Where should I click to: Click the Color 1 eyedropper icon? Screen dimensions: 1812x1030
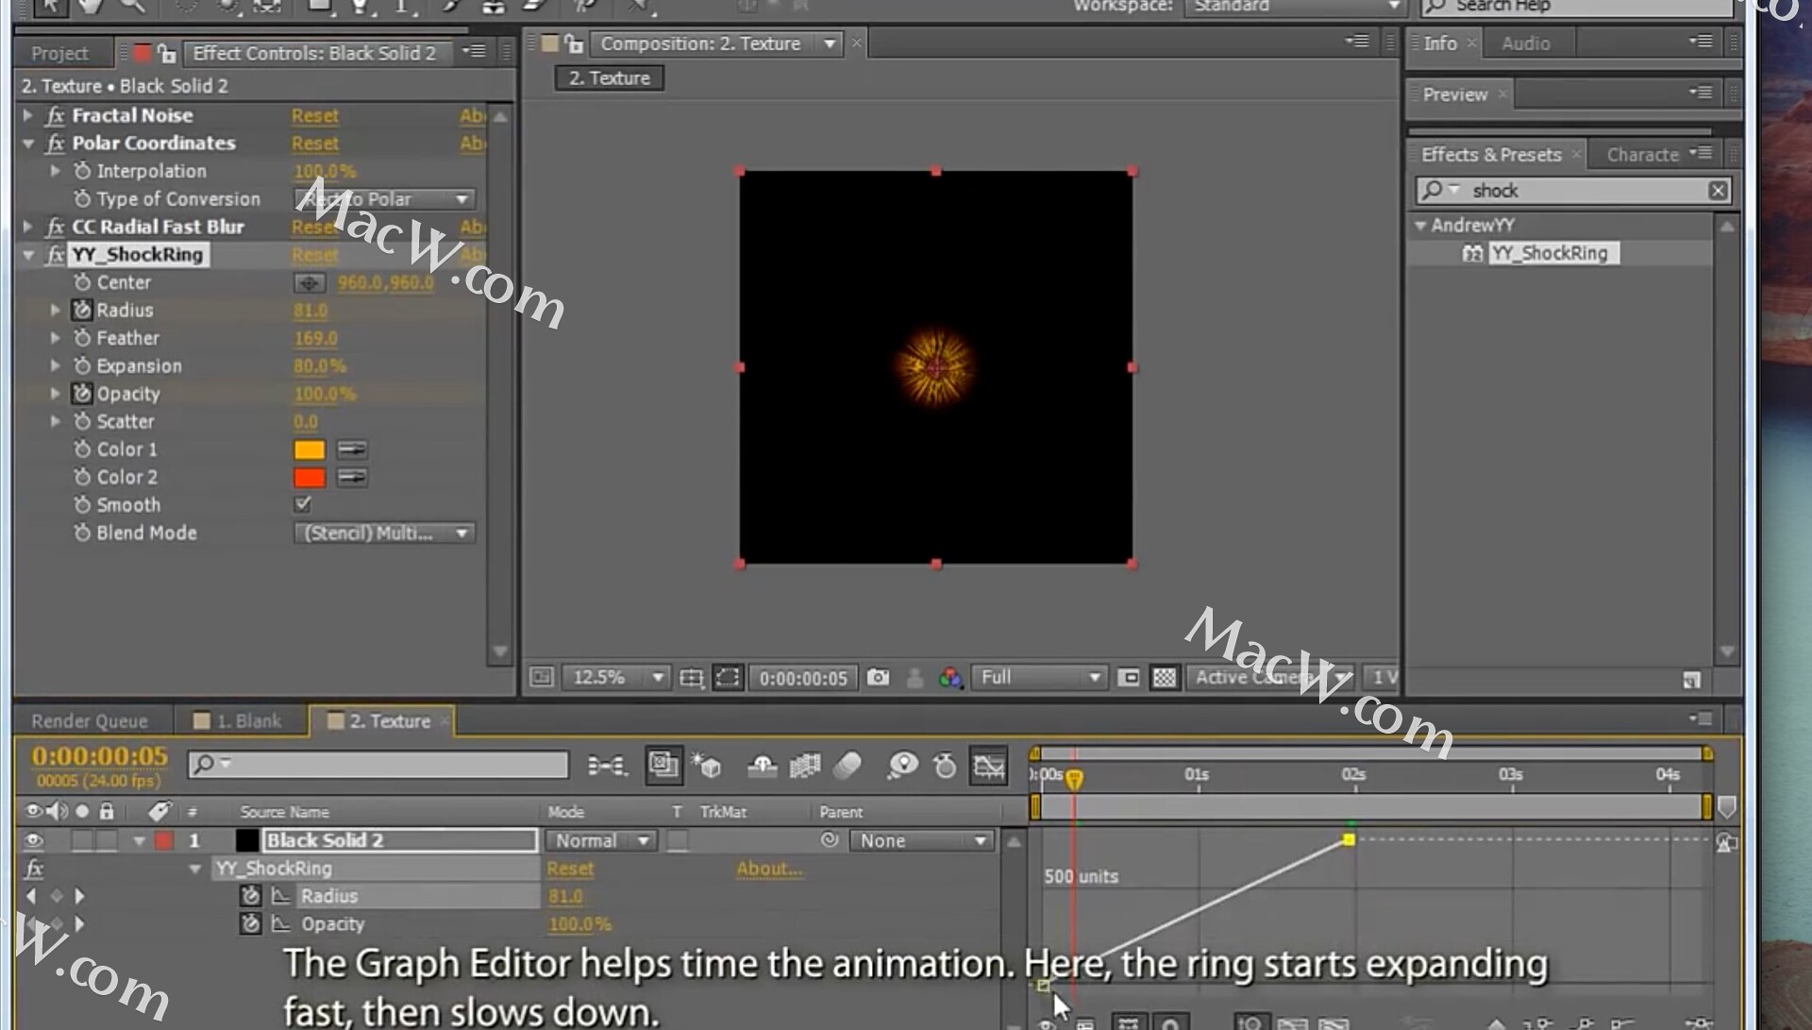tap(351, 449)
